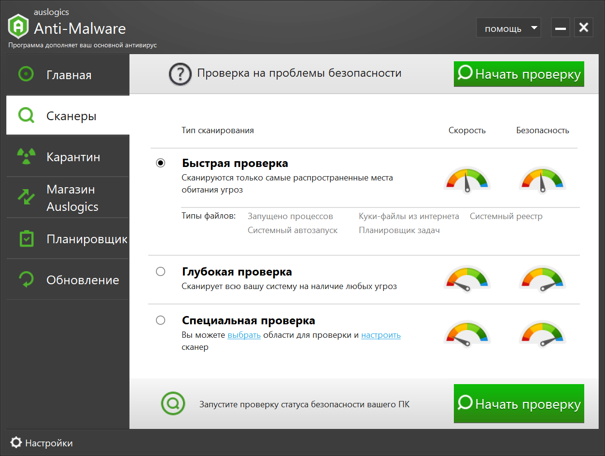The width and height of the screenshot is (605, 456).
Task: Select the Глубокая проверка radio button
Action: (161, 272)
